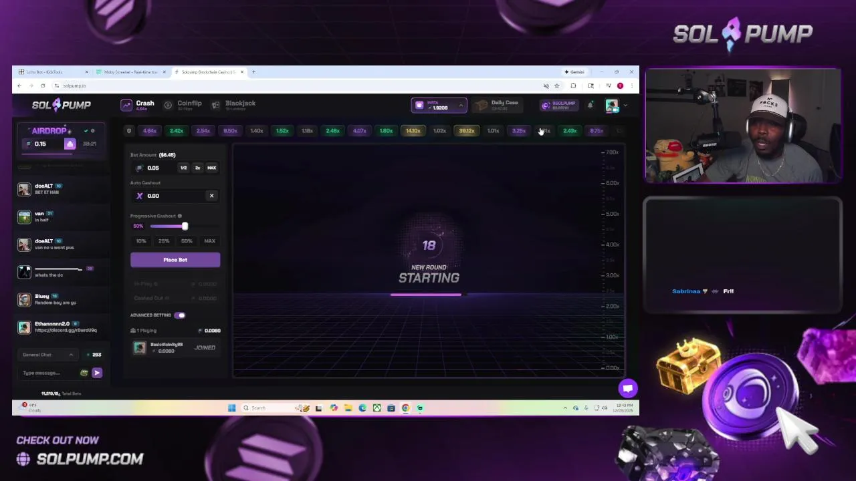Click the BasicVicinity88 player avatar

(140, 347)
